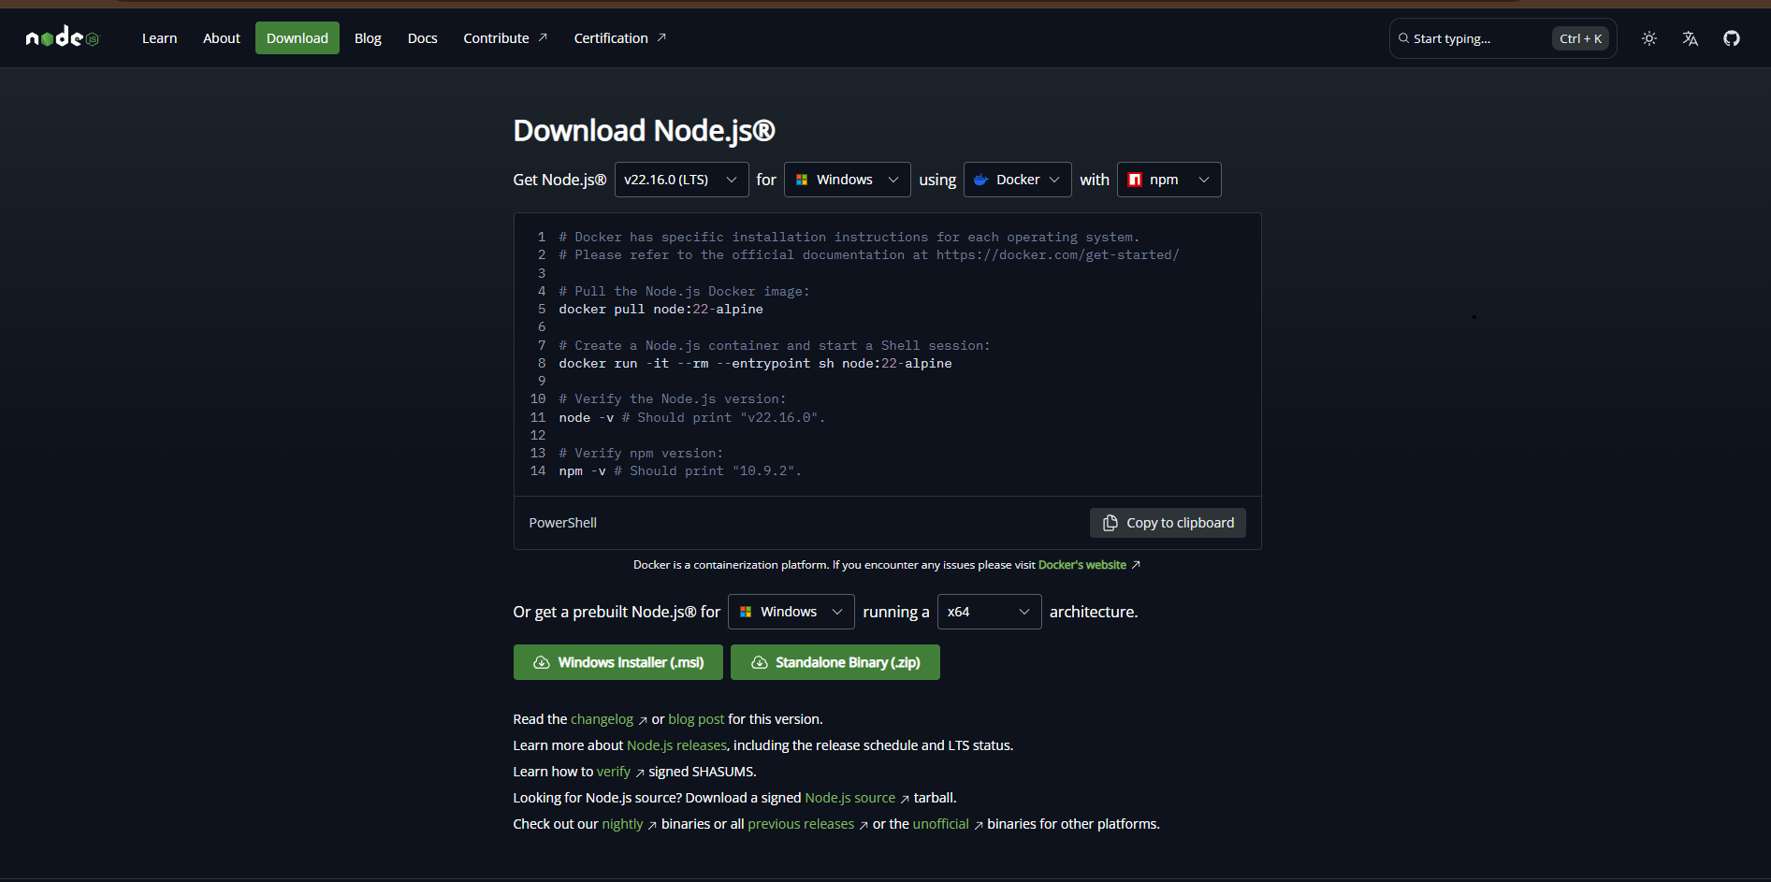The width and height of the screenshot is (1771, 882).
Task: Click the Docker whale icon
Action: (980, 180)
